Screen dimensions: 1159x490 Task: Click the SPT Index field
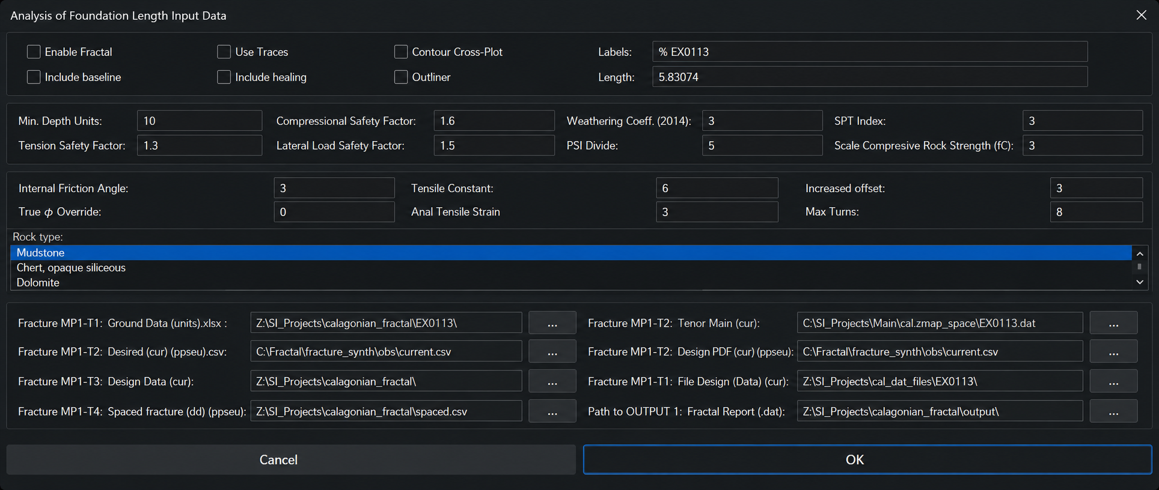tap(1083, 121)
